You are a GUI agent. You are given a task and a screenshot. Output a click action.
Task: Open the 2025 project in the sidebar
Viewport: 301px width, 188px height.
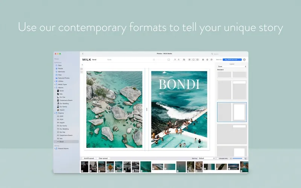tap(61, 116)
